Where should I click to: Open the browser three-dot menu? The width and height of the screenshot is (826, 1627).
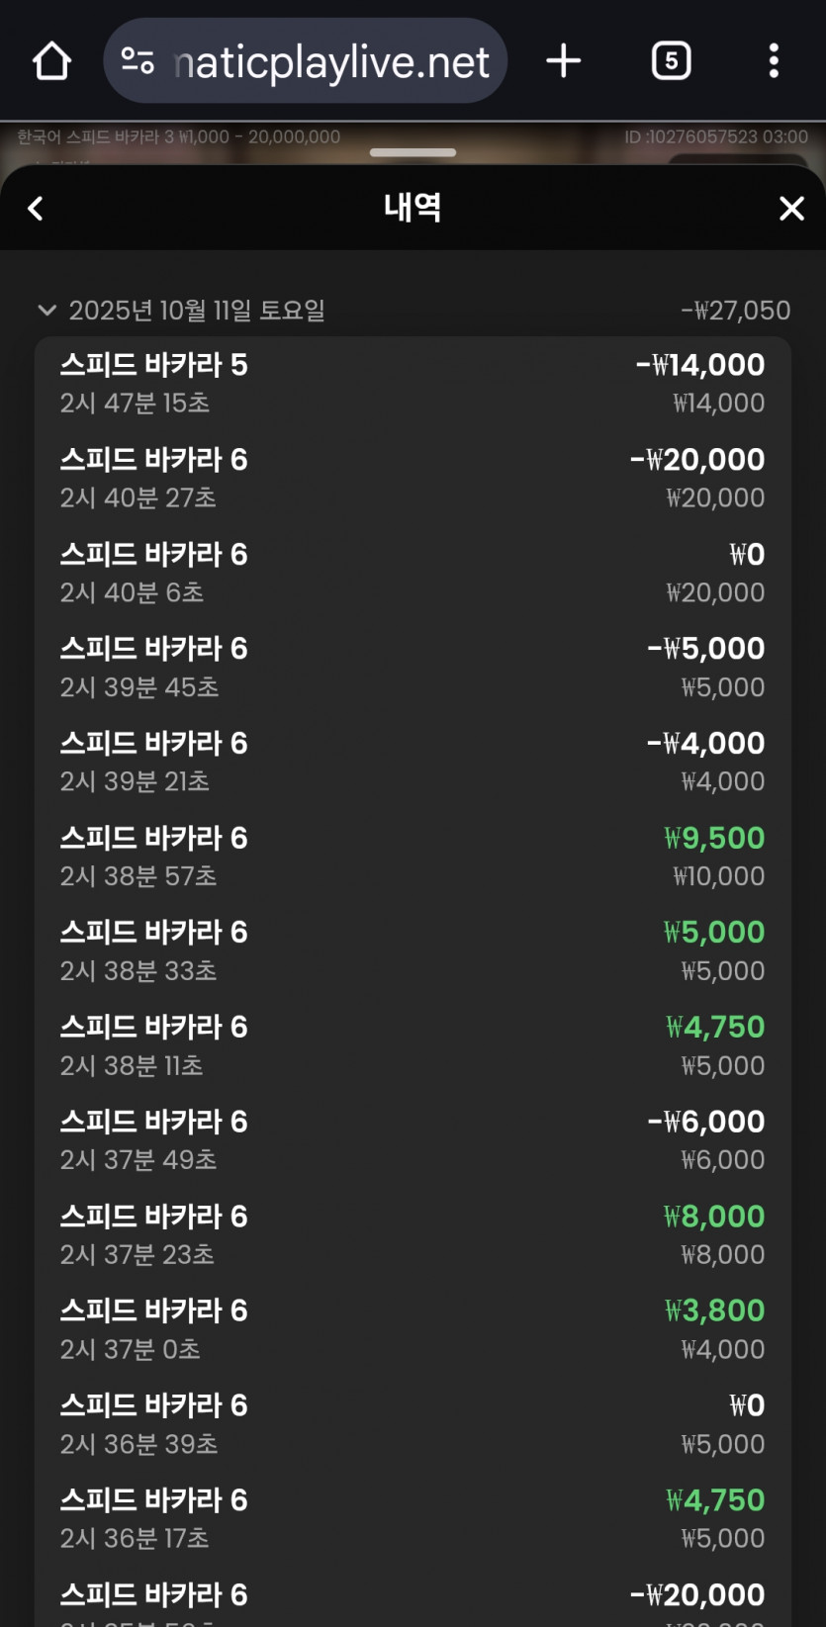point(774,61)
